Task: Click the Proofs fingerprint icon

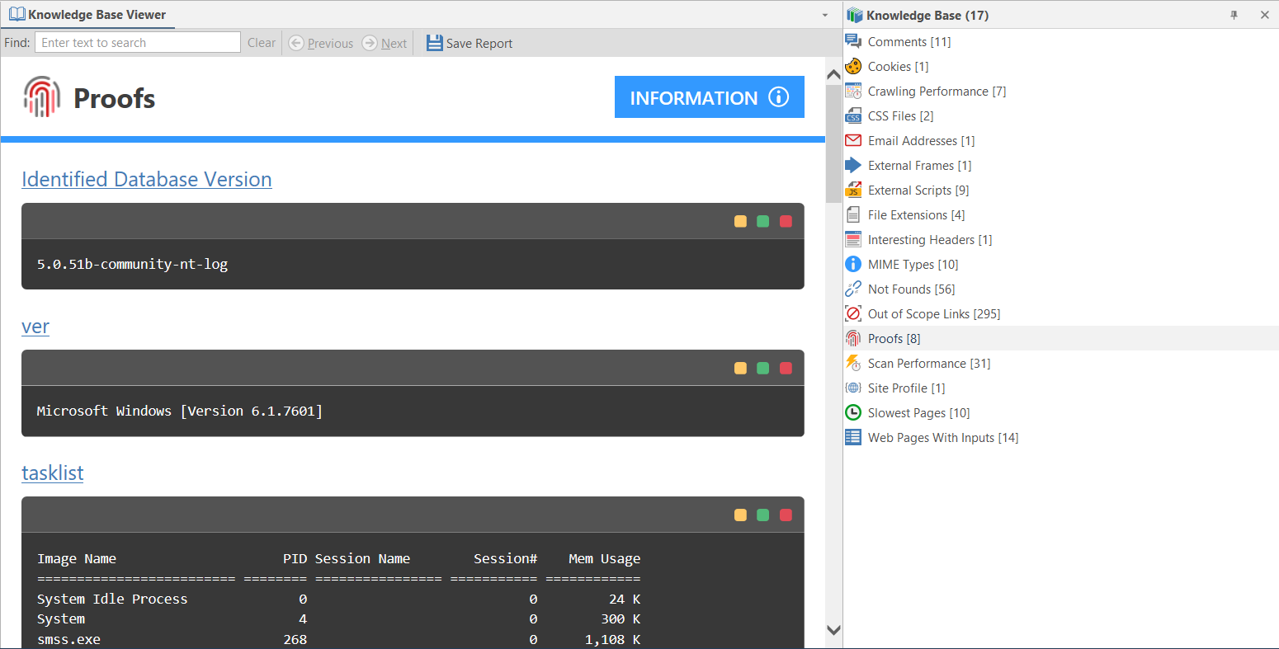Action: tap(852, 338)
